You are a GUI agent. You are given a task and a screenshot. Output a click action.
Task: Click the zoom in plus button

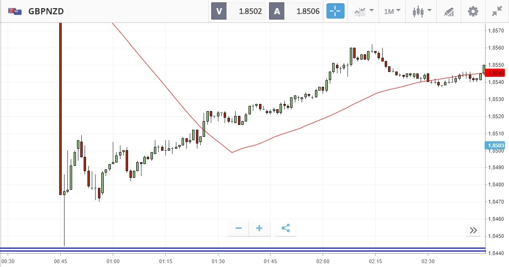(260, 228)
